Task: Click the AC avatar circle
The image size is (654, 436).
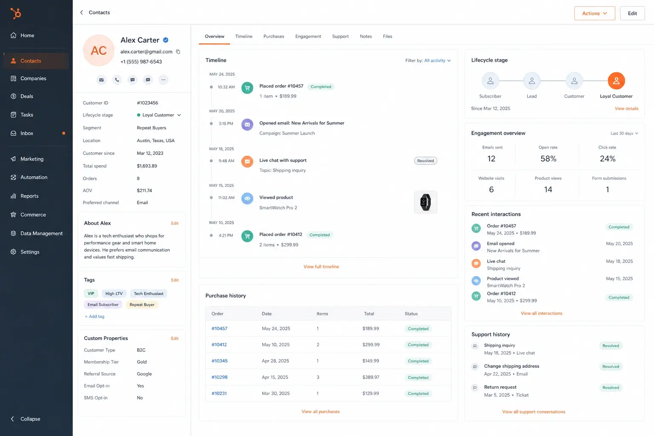Action: click(99, 50)
